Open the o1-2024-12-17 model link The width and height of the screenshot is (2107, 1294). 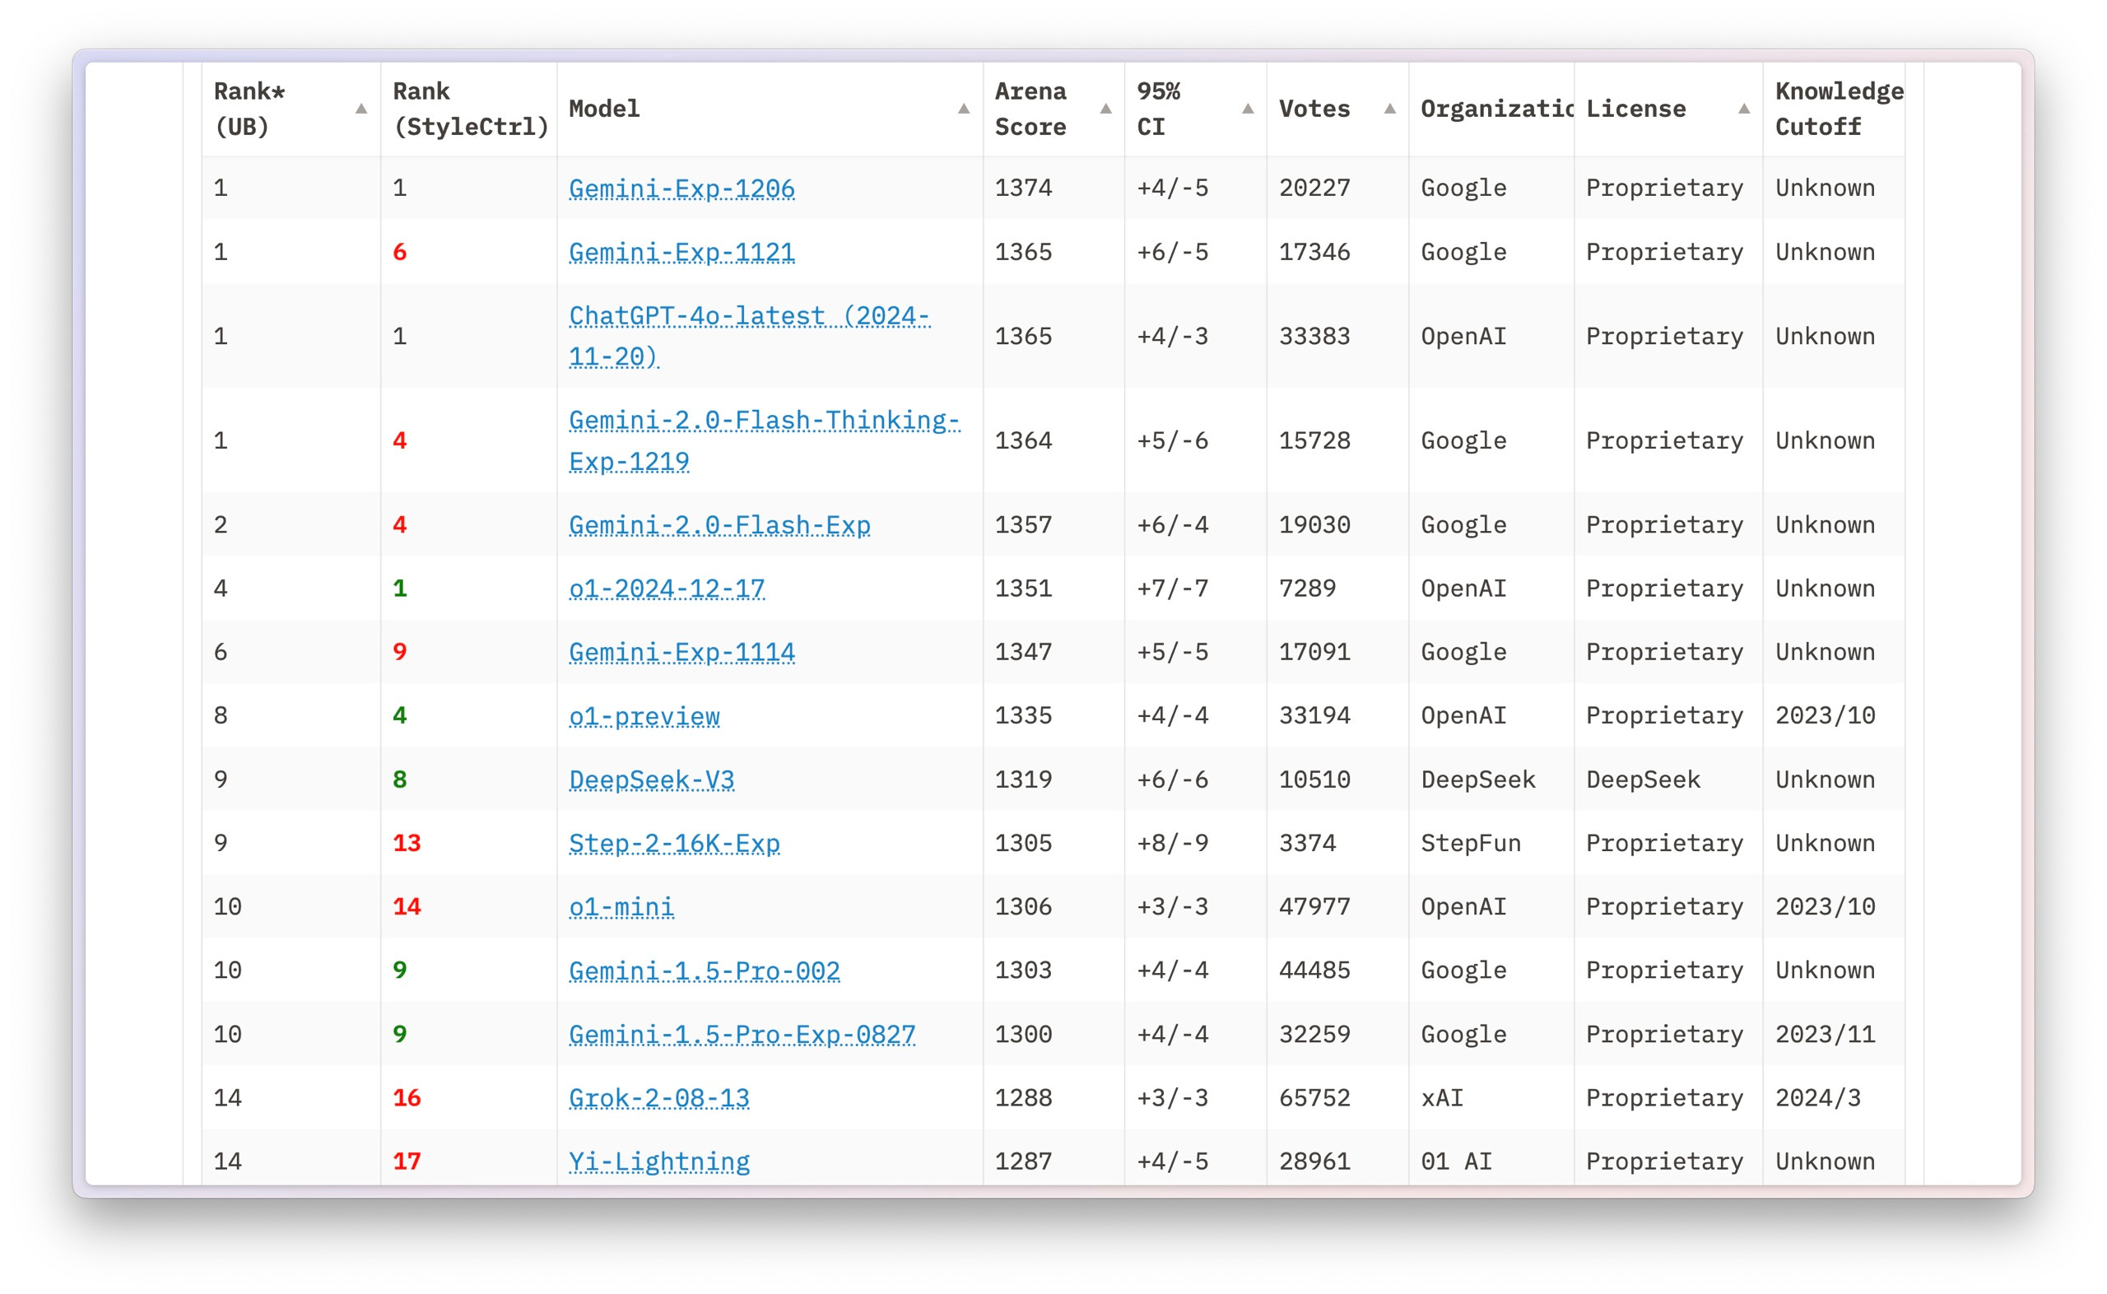click(667, 589)
